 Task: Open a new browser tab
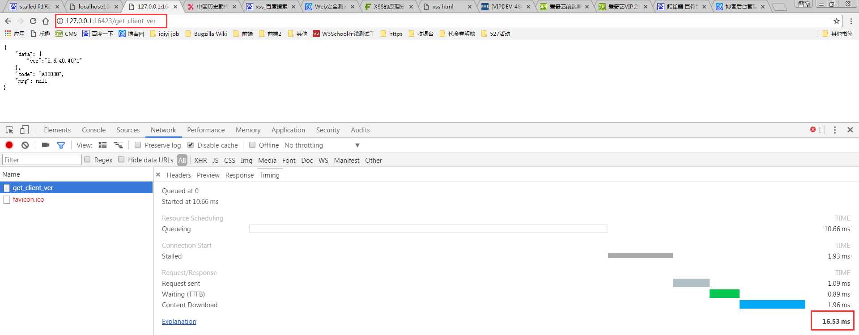(779, 7)
